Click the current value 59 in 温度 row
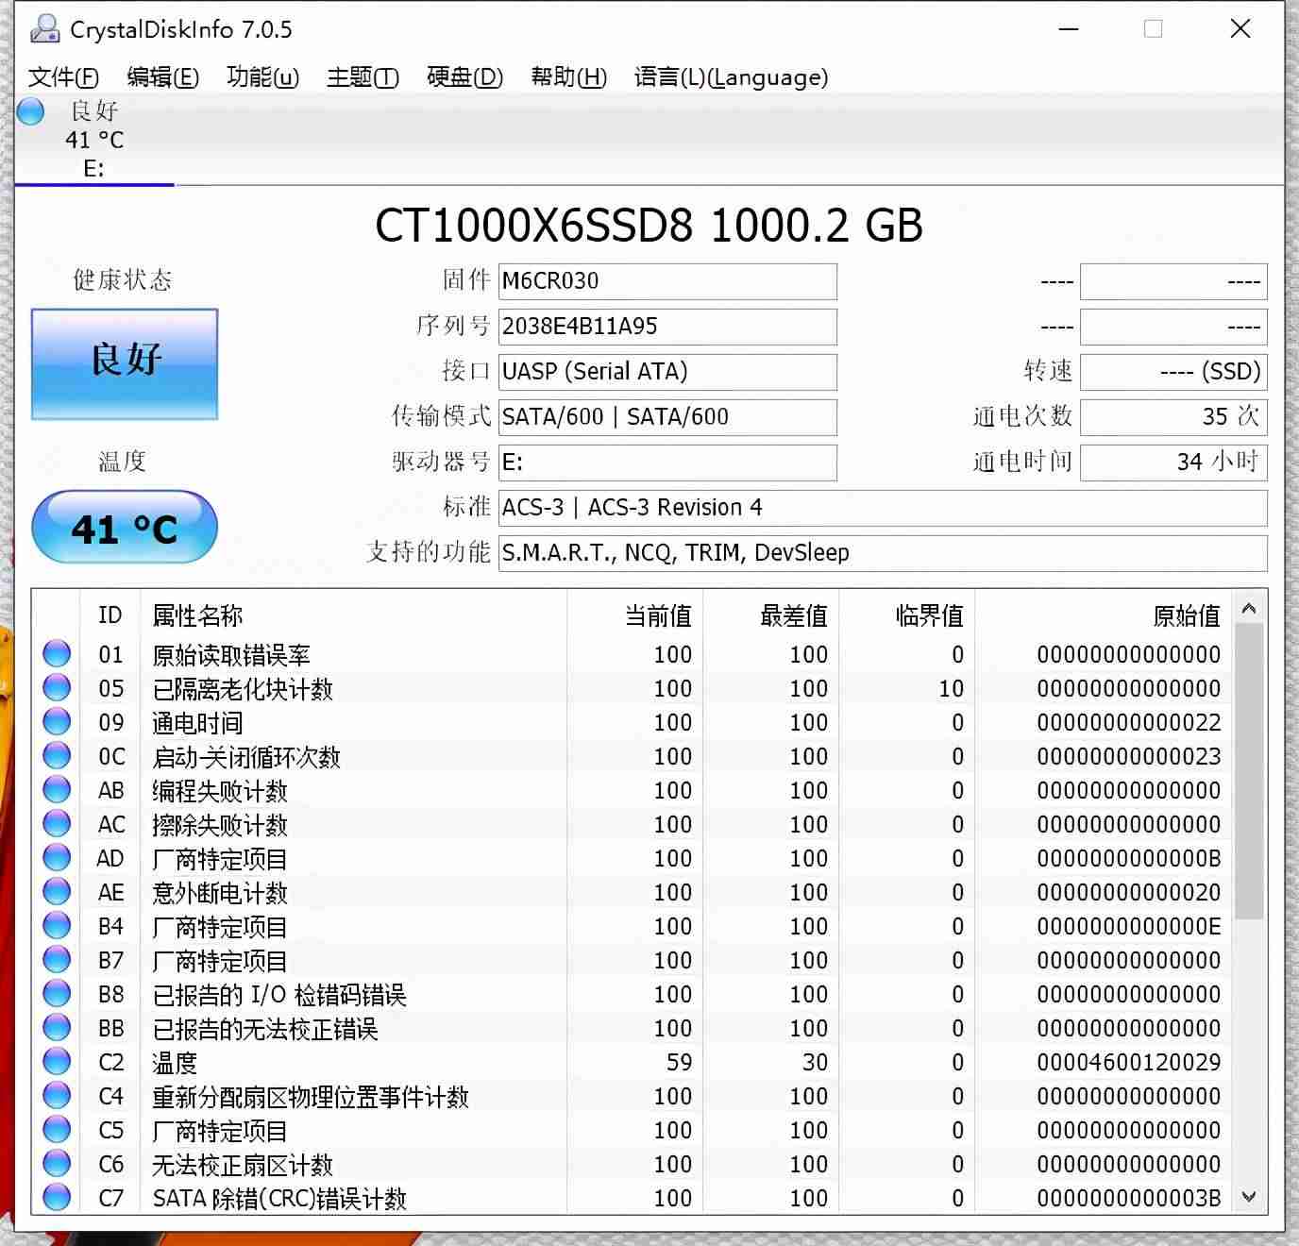Image resolution: width=1299 pixels, height=1246 pixels. tap(679, 1062)
